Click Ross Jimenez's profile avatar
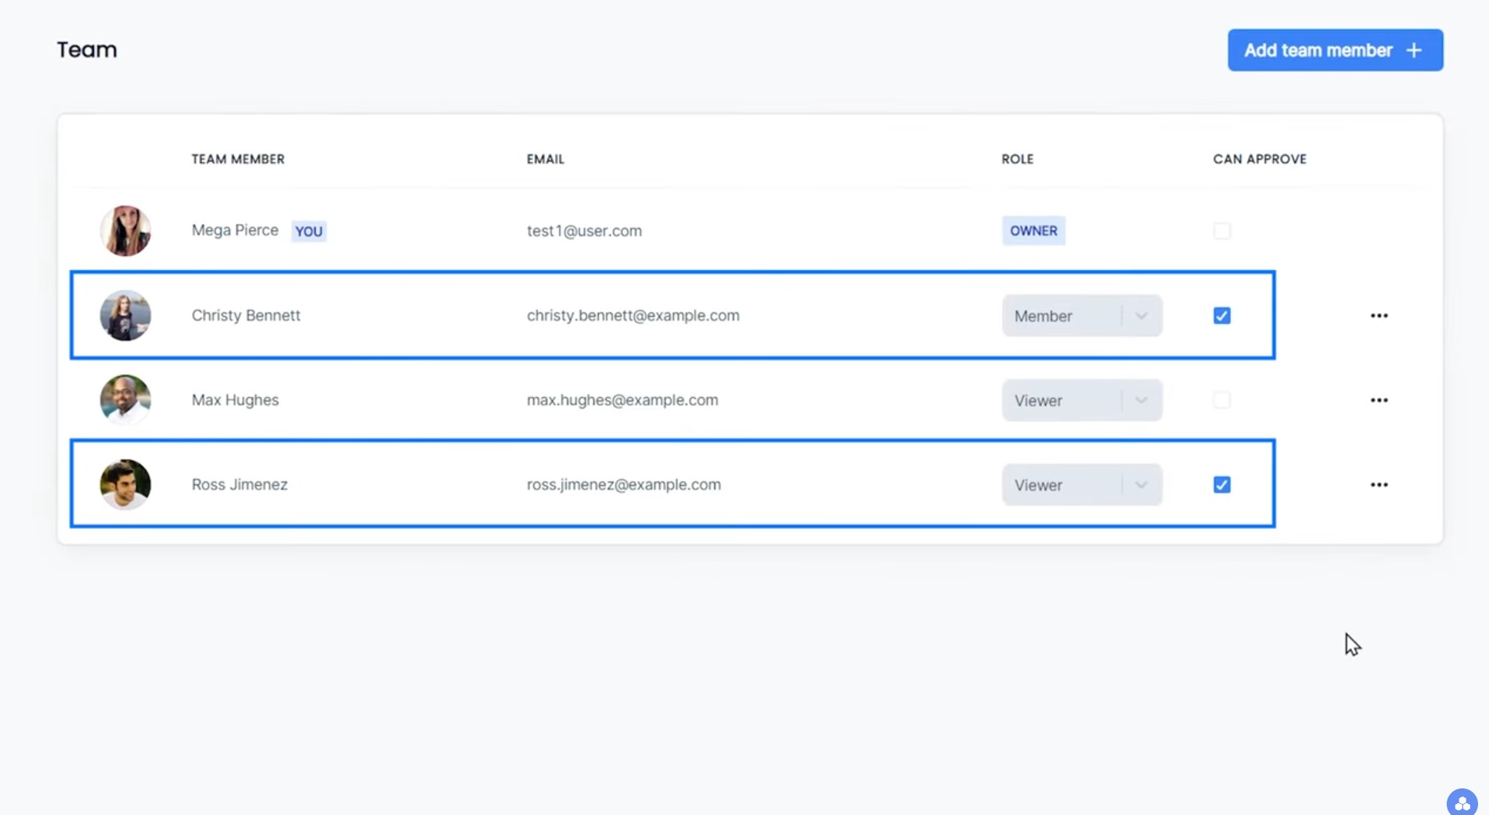Viewport: 1489px width, 815px height. pyautogui.click(x=125, y=485)
